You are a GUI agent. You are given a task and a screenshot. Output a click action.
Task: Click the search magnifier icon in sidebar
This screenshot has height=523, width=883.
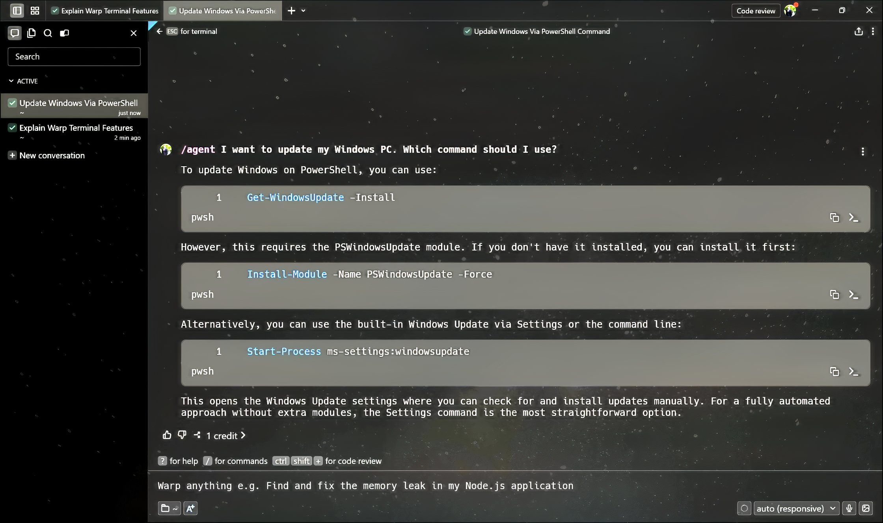click(48, 33)
